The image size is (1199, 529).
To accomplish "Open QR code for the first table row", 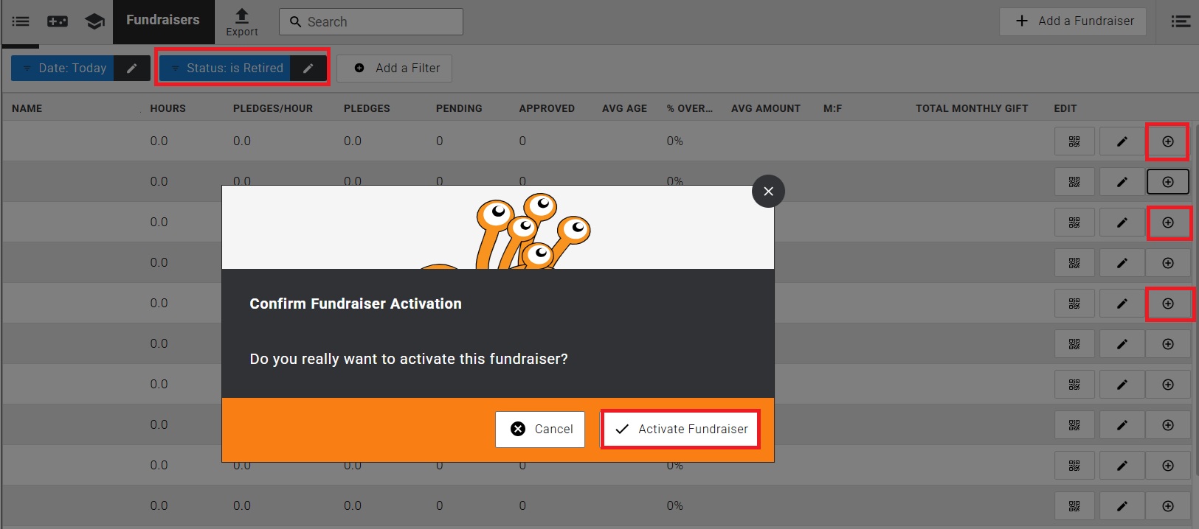I will coord(1074,141).
